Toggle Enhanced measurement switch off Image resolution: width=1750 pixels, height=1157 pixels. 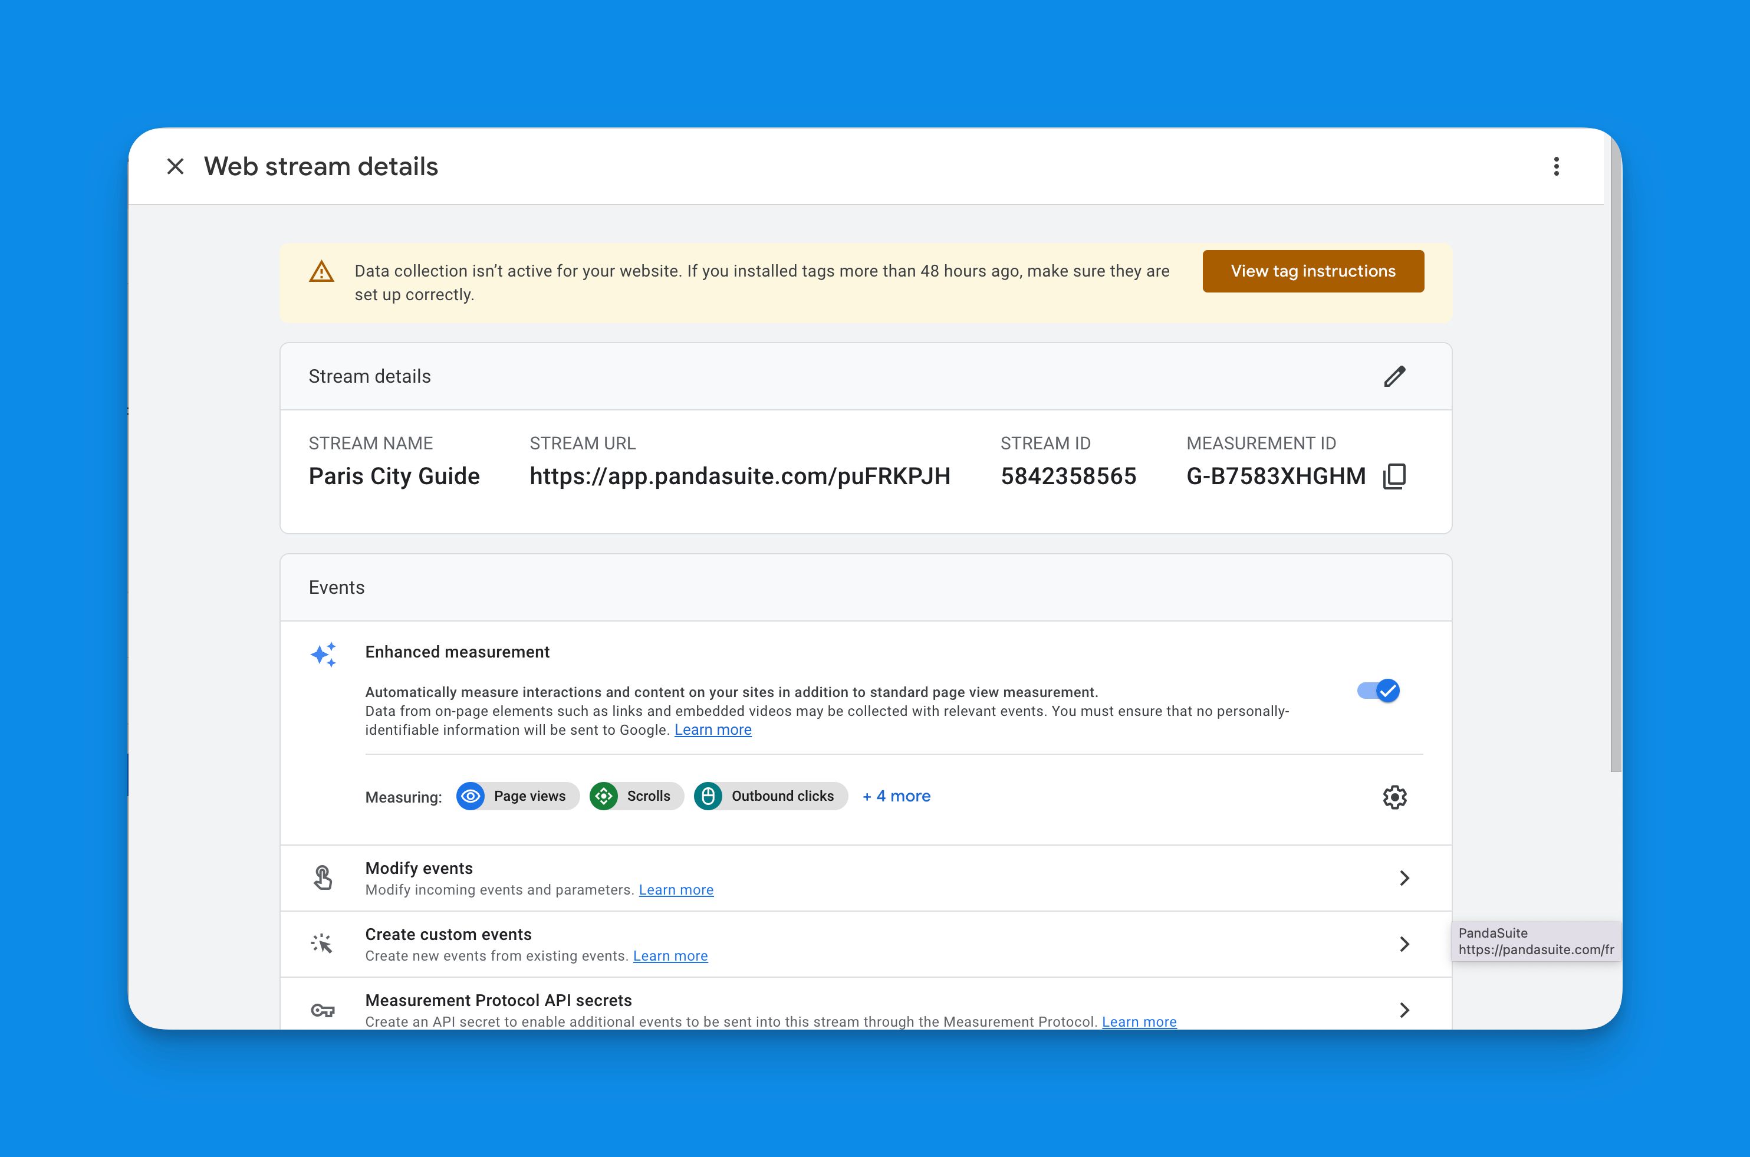tap(1378, 691)
